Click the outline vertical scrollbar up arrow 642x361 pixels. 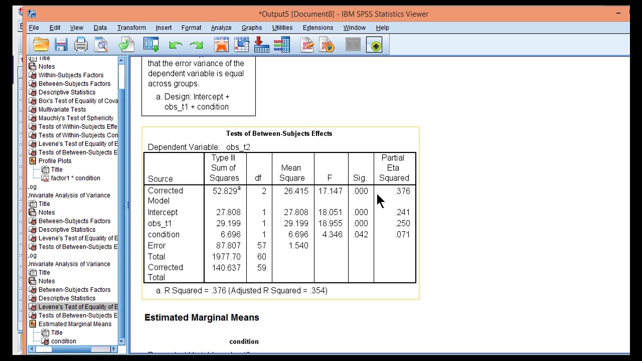pyautogui.click(x=121, y=60)
